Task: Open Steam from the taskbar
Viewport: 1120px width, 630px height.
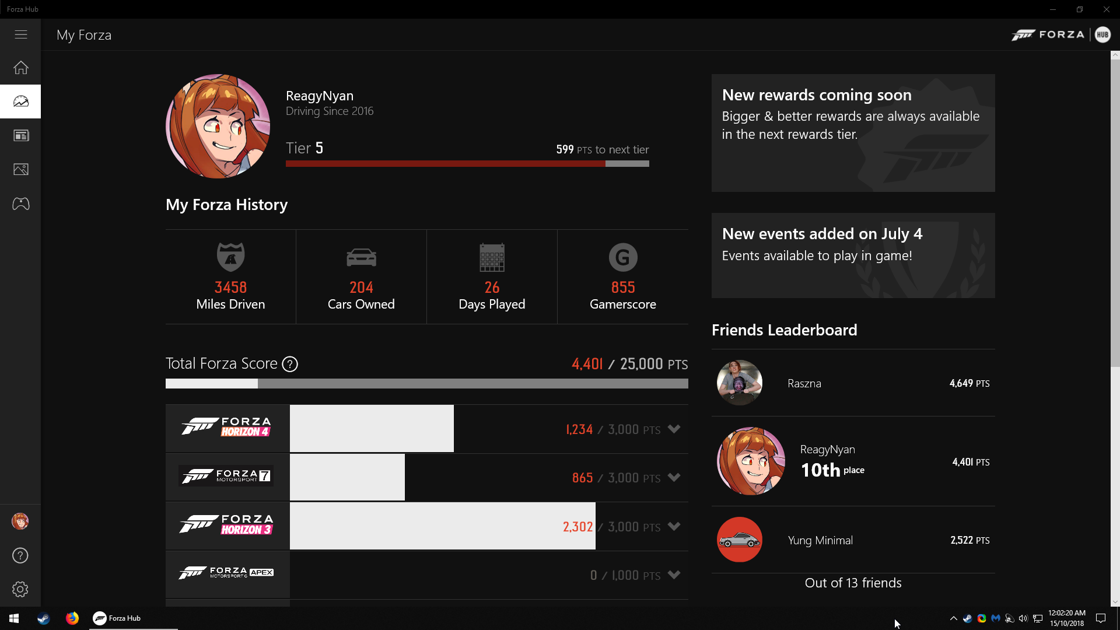Action: [44, 618]
